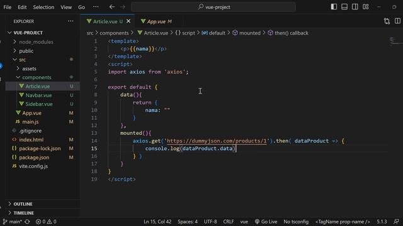Click the mounted breadcrumb segment
The image size is (403, 226).
click(x=246, y=33)
